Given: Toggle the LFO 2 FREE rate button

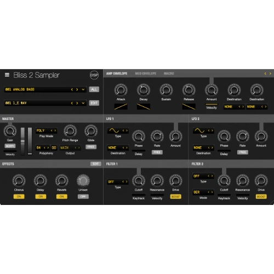Looking at the screenshot, I should point(243,152).
